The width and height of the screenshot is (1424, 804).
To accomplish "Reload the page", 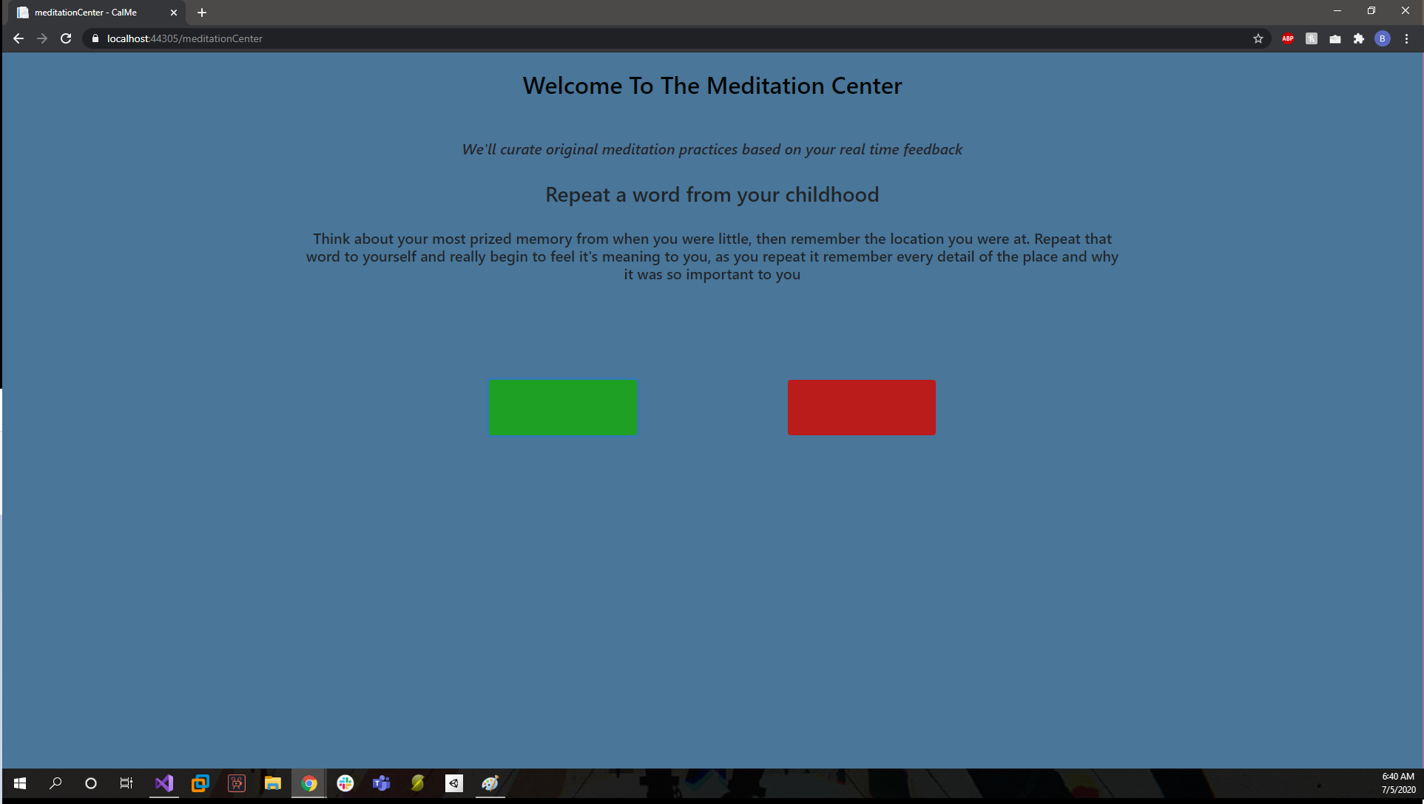I will click(66, 38).
